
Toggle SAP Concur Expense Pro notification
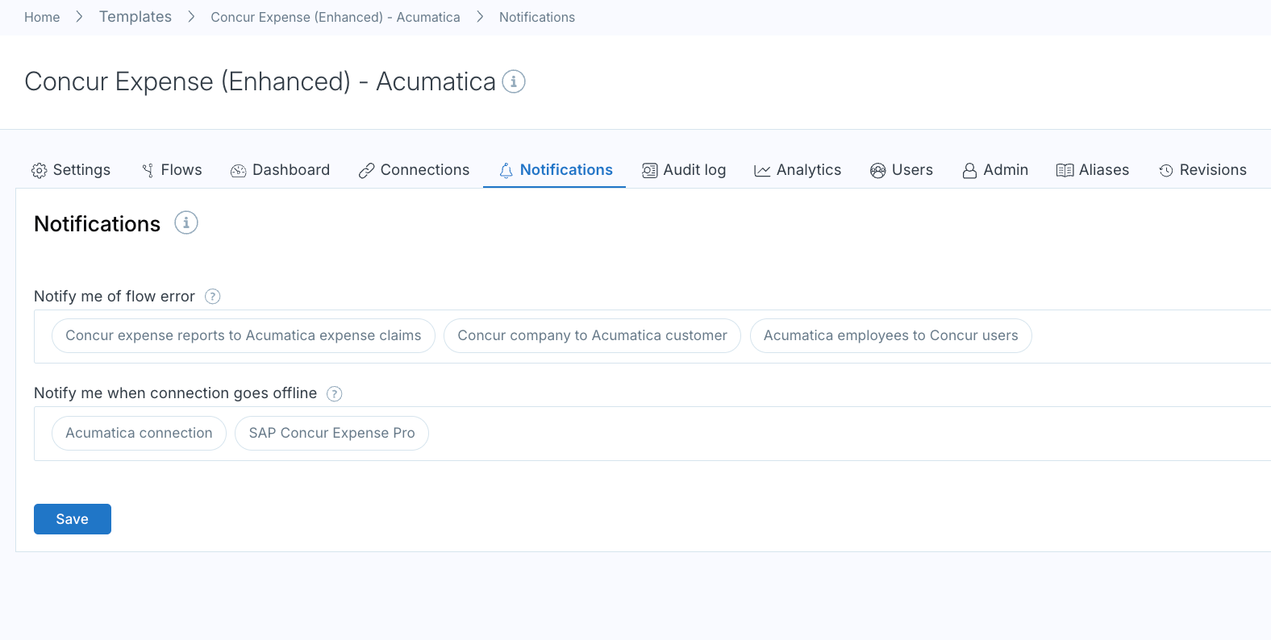pos(331,434)
